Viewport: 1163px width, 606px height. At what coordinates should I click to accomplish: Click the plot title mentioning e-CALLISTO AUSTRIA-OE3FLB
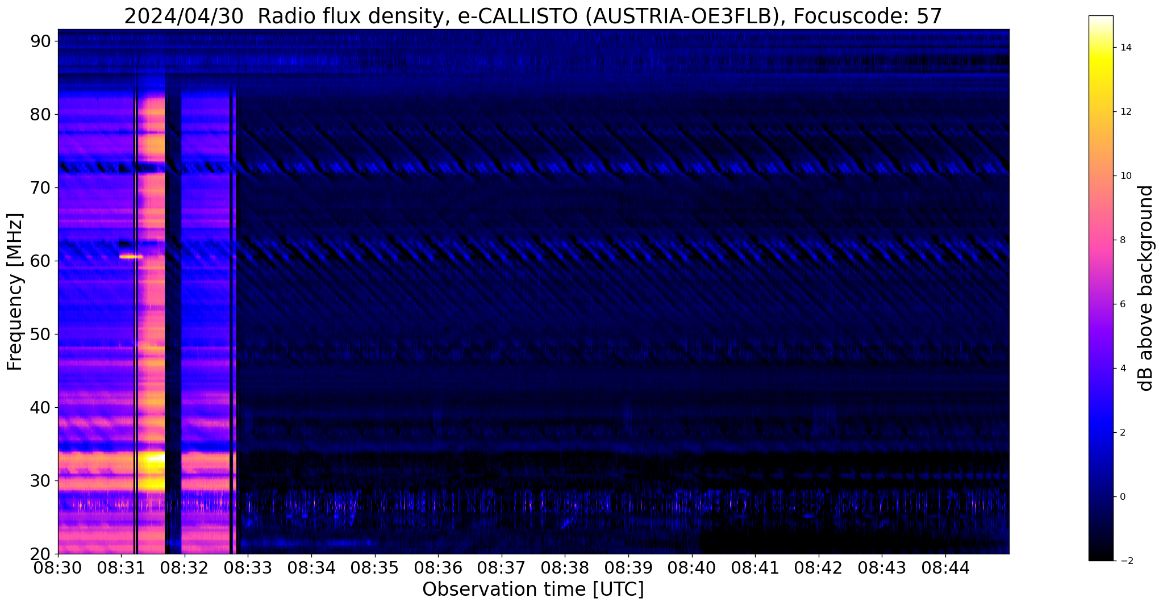533,16
